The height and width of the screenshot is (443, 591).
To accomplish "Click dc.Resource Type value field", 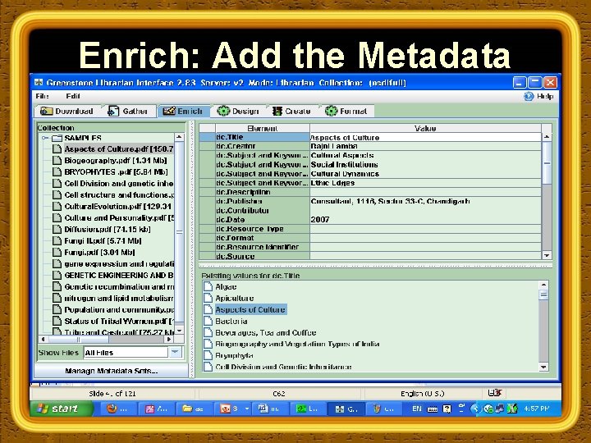I will coord(425,229).
